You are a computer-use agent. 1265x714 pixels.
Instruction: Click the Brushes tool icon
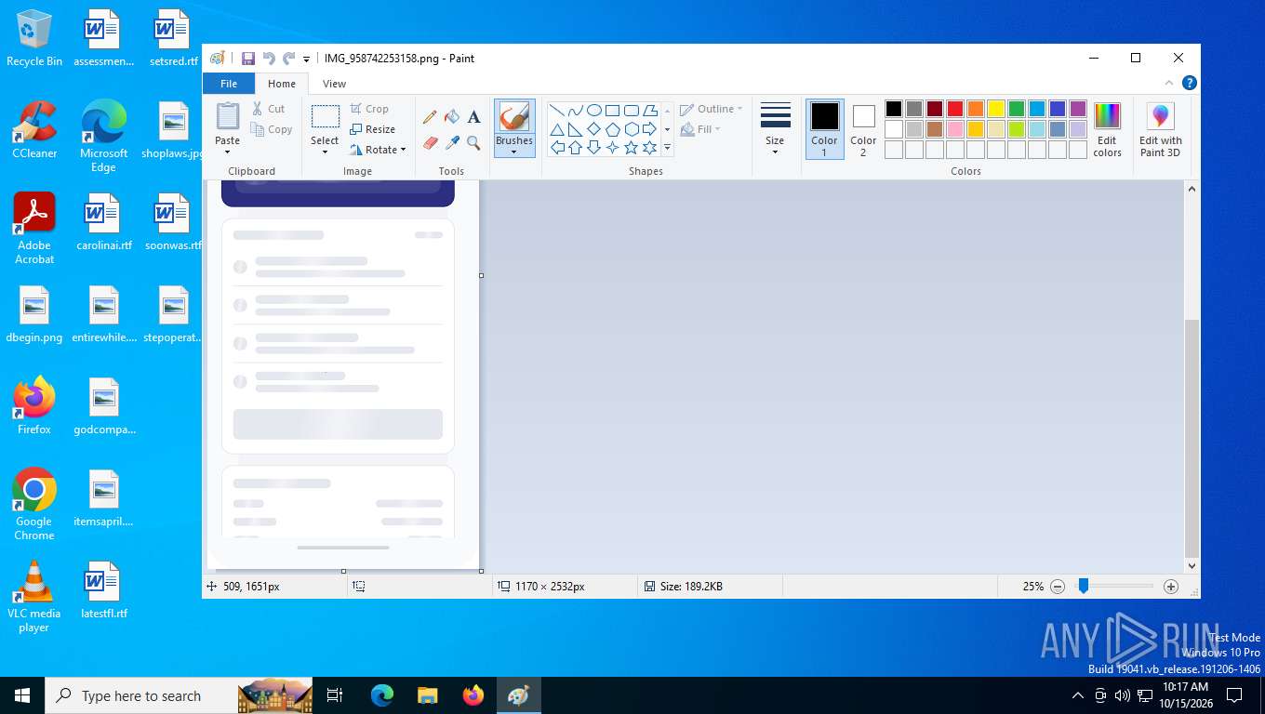(x=514, y=117)
